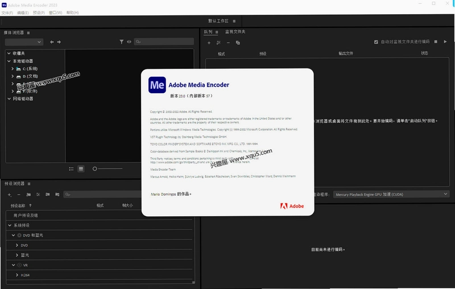This screenshot has height=289, width=455.
Task: Open the 媒体浏览器 panel menu
Action: pyautogui.click(x=28, y=33)
